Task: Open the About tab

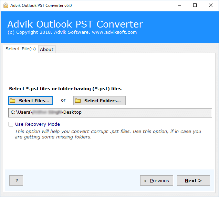Action: point(47,49)
